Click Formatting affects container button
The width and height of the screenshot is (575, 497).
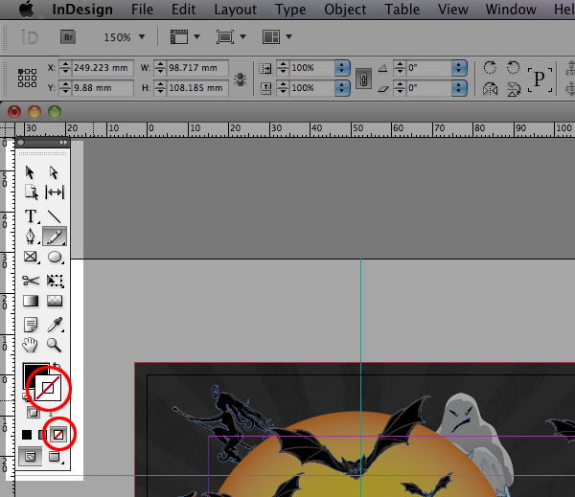[34, 413]
